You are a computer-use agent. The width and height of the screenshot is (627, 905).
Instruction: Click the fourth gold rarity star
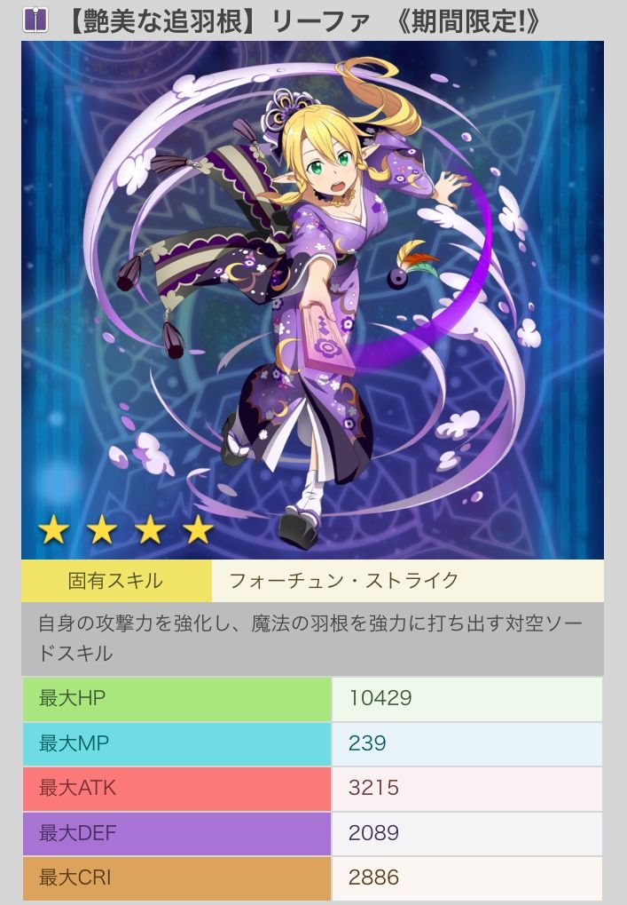(198, 530)
